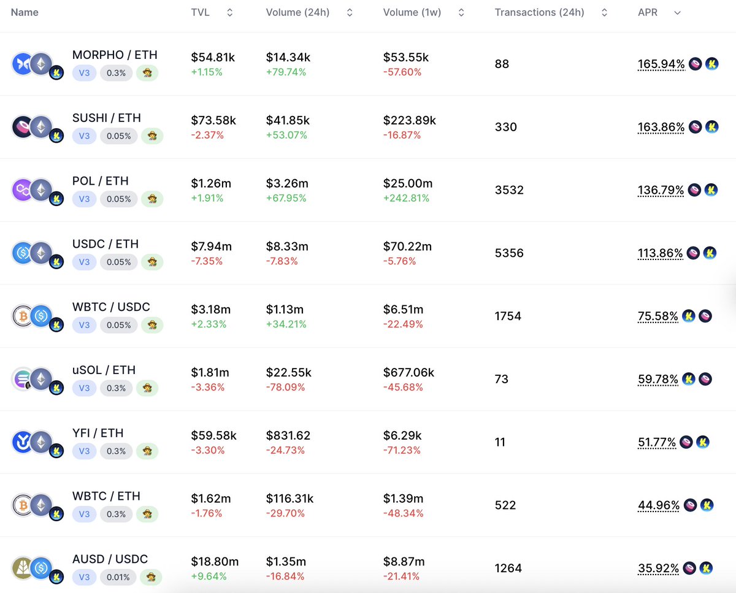Click farmer emoji badge in USDC / ETH row
Screen dimensions: 736x593
(152, 262)
